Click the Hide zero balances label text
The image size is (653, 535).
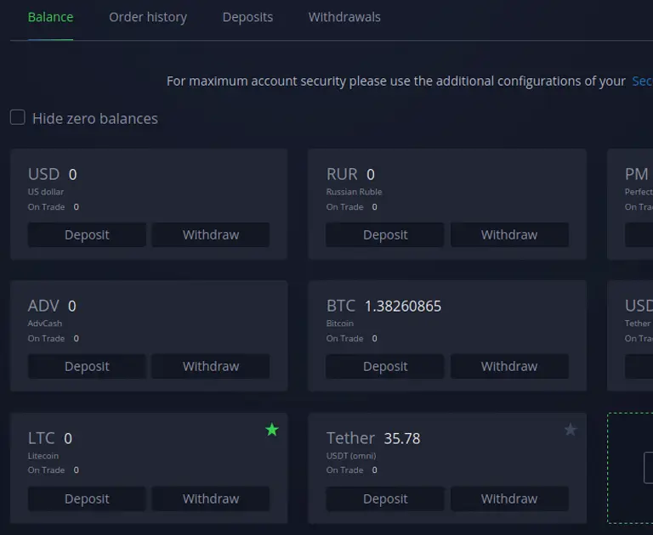click(x=95, y=119)
